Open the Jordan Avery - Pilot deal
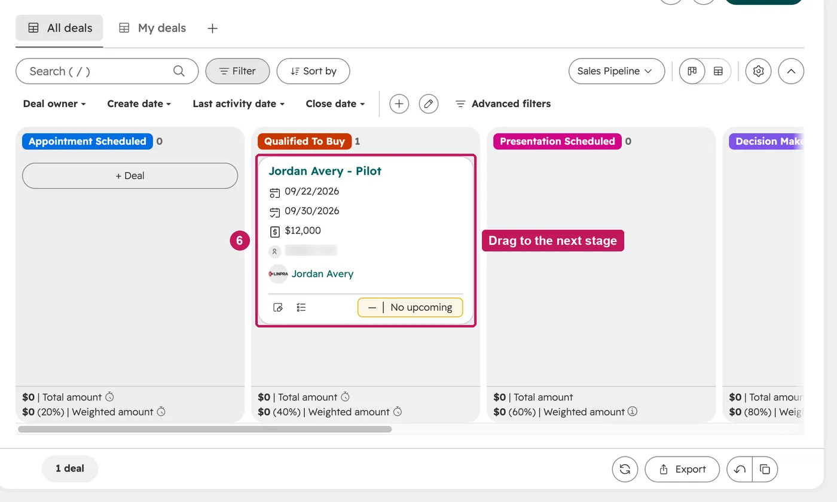 (325, 171)
